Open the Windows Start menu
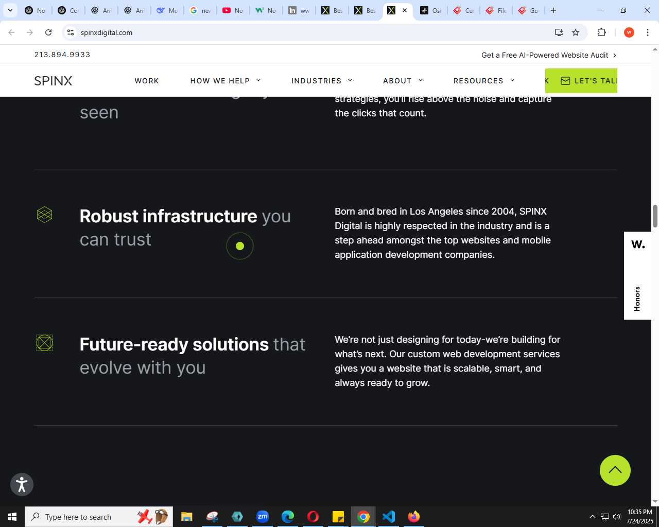Viewport: 659px width, 527px height. click(12, 517)
